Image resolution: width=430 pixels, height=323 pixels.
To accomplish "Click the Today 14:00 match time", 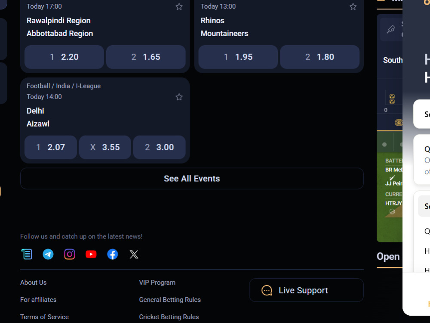I will point(44,96).
